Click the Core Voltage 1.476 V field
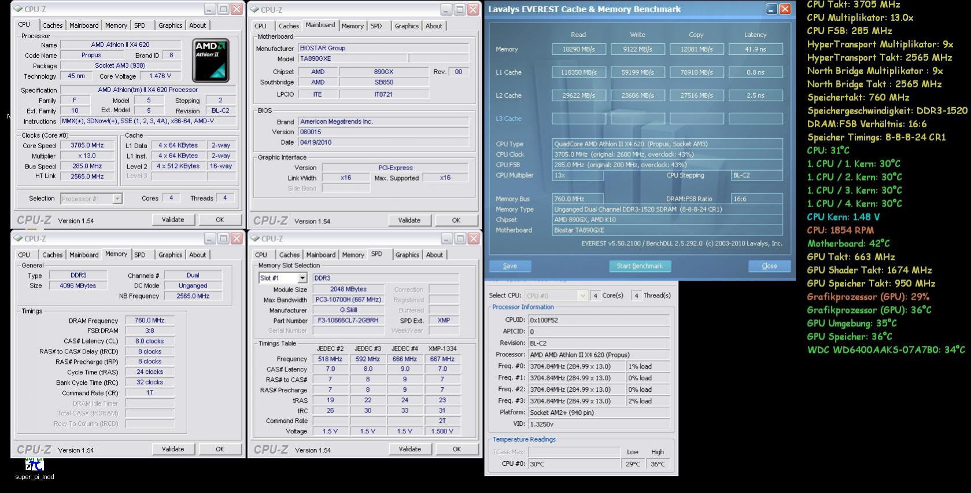 click(160, 76)
